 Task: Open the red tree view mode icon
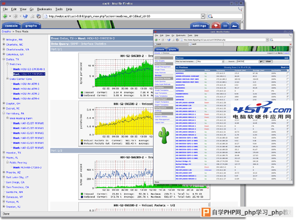[216, 26]
